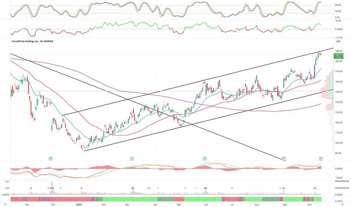Image resolution: width=351 pixels, height=207 pixels.
Task: Click the Apr label on the time axis
Action: tap(156, 205)
